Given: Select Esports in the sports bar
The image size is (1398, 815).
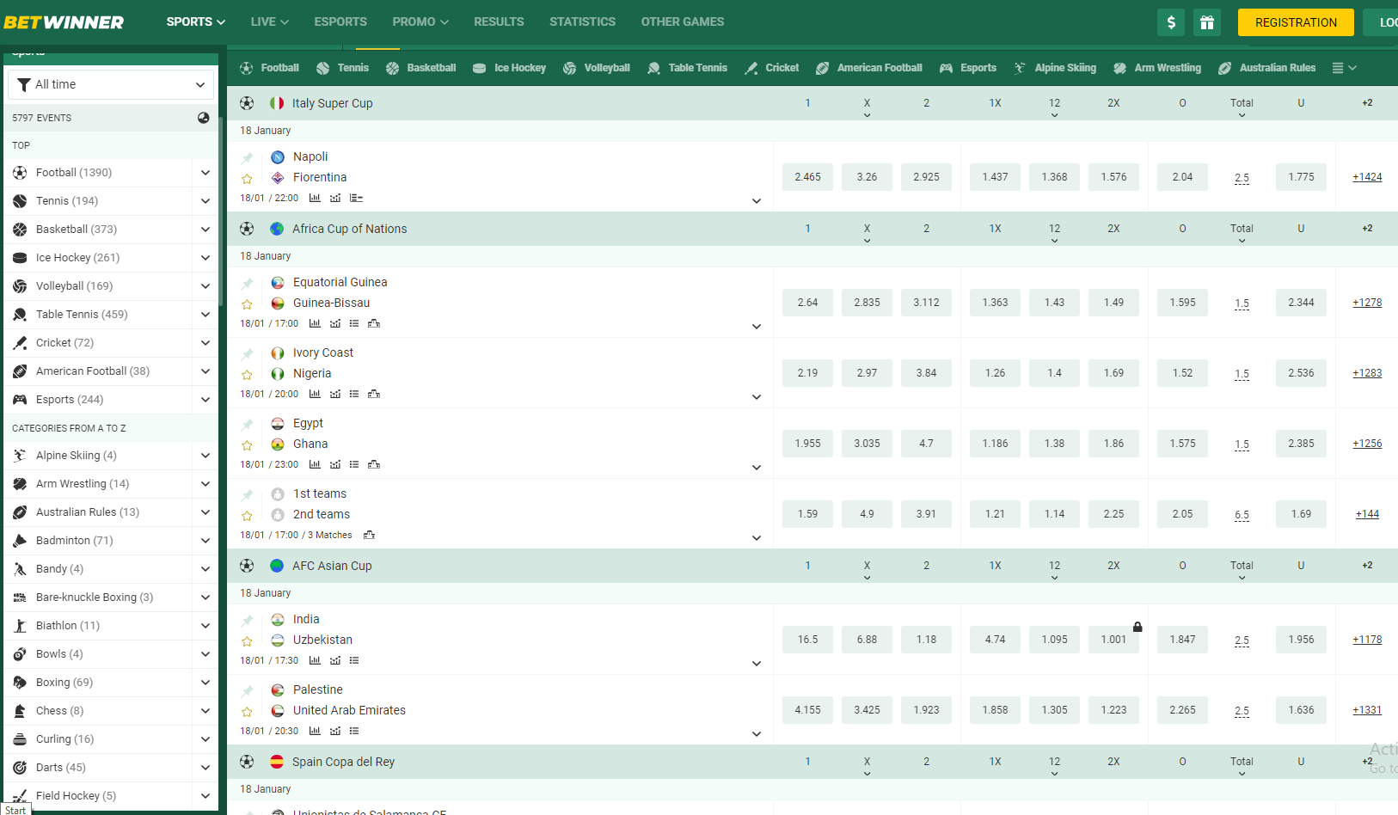Looking at the screenshot, I should [x=968, y=68].
